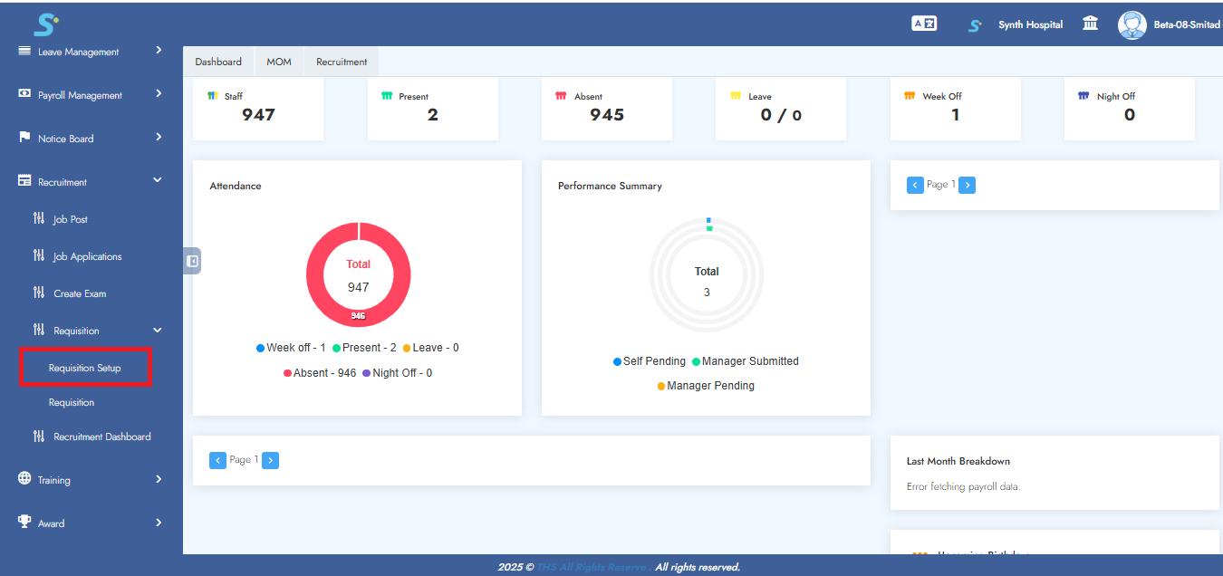This screenshot has width=1223, height=576.
Task: Click the Award trophy icon
Action: pyautogui.click(x=24, y=523)
